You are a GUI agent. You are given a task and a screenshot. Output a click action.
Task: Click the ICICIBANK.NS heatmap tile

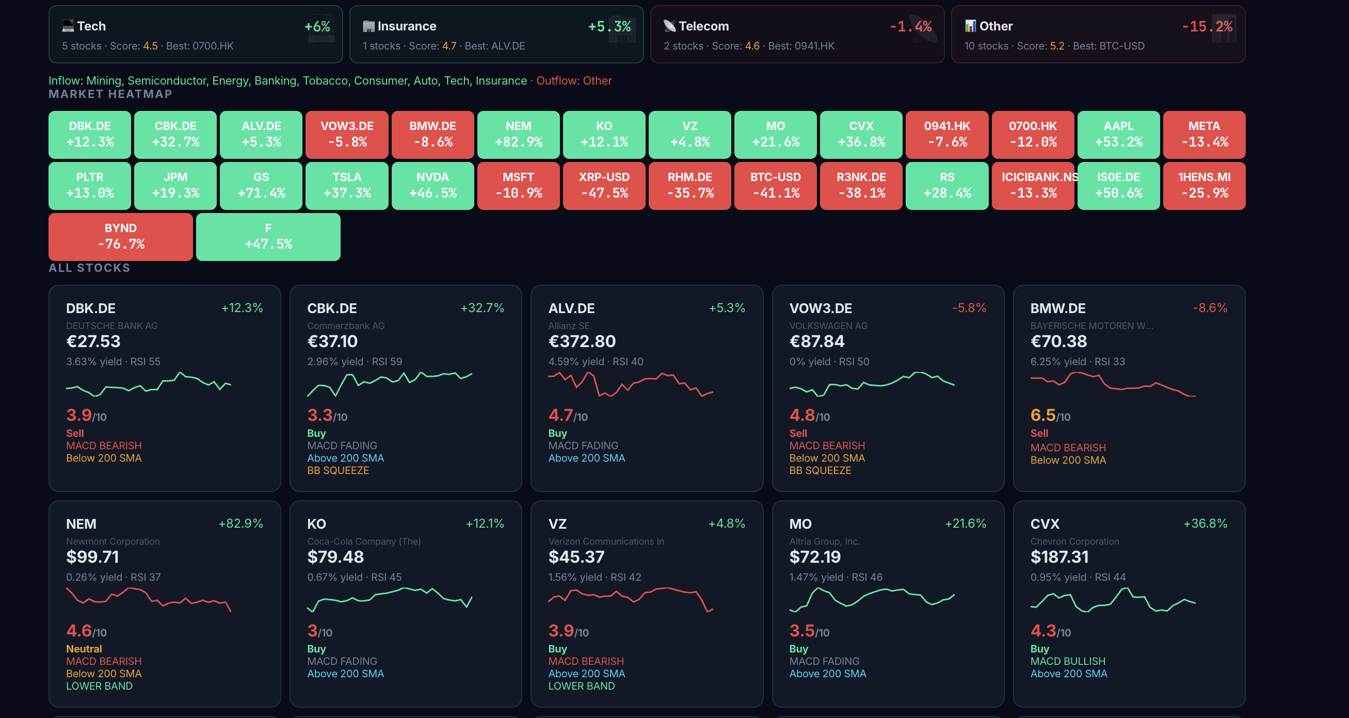[x=1033, y=186]
